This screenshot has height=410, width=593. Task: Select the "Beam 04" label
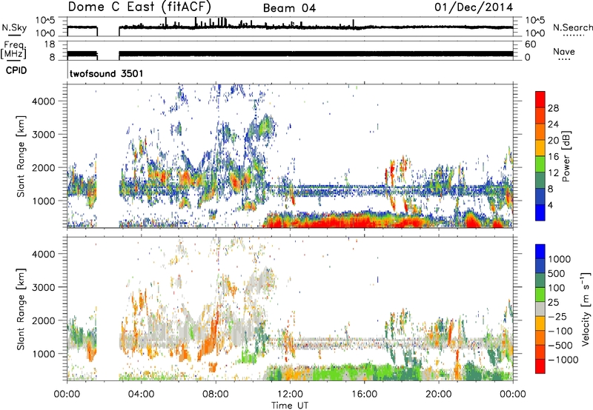(x=289, y=8)
